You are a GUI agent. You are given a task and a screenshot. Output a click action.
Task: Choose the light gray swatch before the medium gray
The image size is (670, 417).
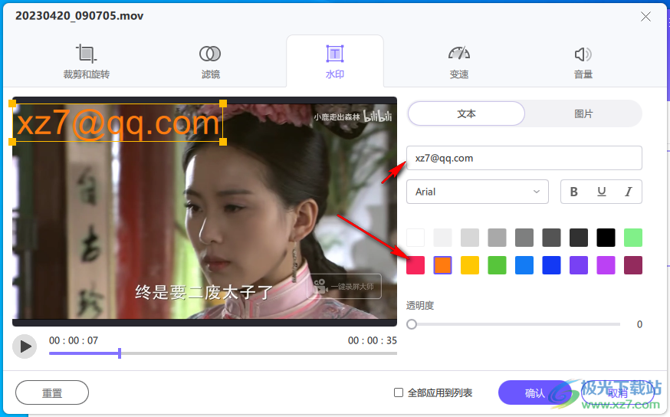pos(470,238)
